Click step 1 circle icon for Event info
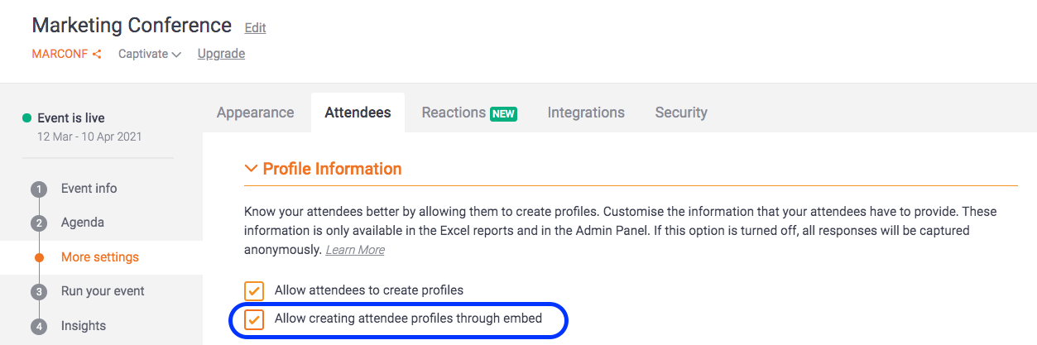1037x345 pixels. pos(39,189)
